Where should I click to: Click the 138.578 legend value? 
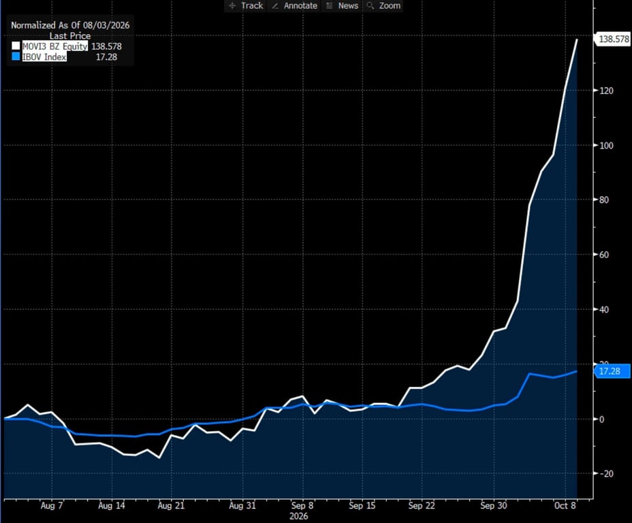pos(106,46)
